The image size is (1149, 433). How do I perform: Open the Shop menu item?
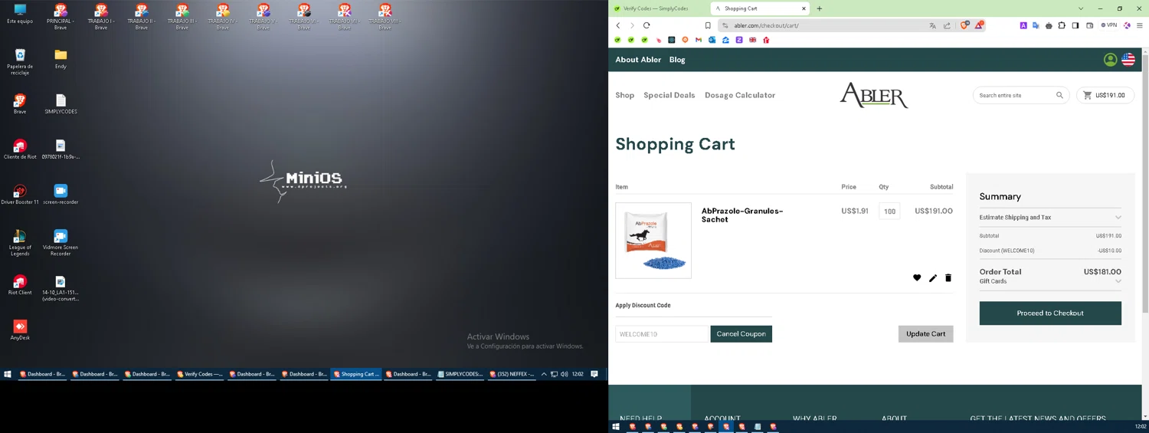pyautogui.click(x=625, y=95)
